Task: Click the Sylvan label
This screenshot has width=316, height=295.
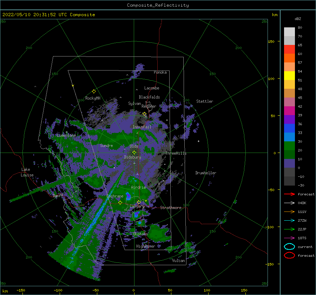Action: (x=134, y=103)
